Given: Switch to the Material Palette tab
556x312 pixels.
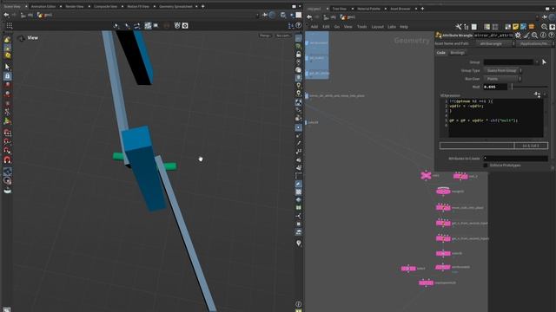Looking at the screenshot, I should point(368,9).
